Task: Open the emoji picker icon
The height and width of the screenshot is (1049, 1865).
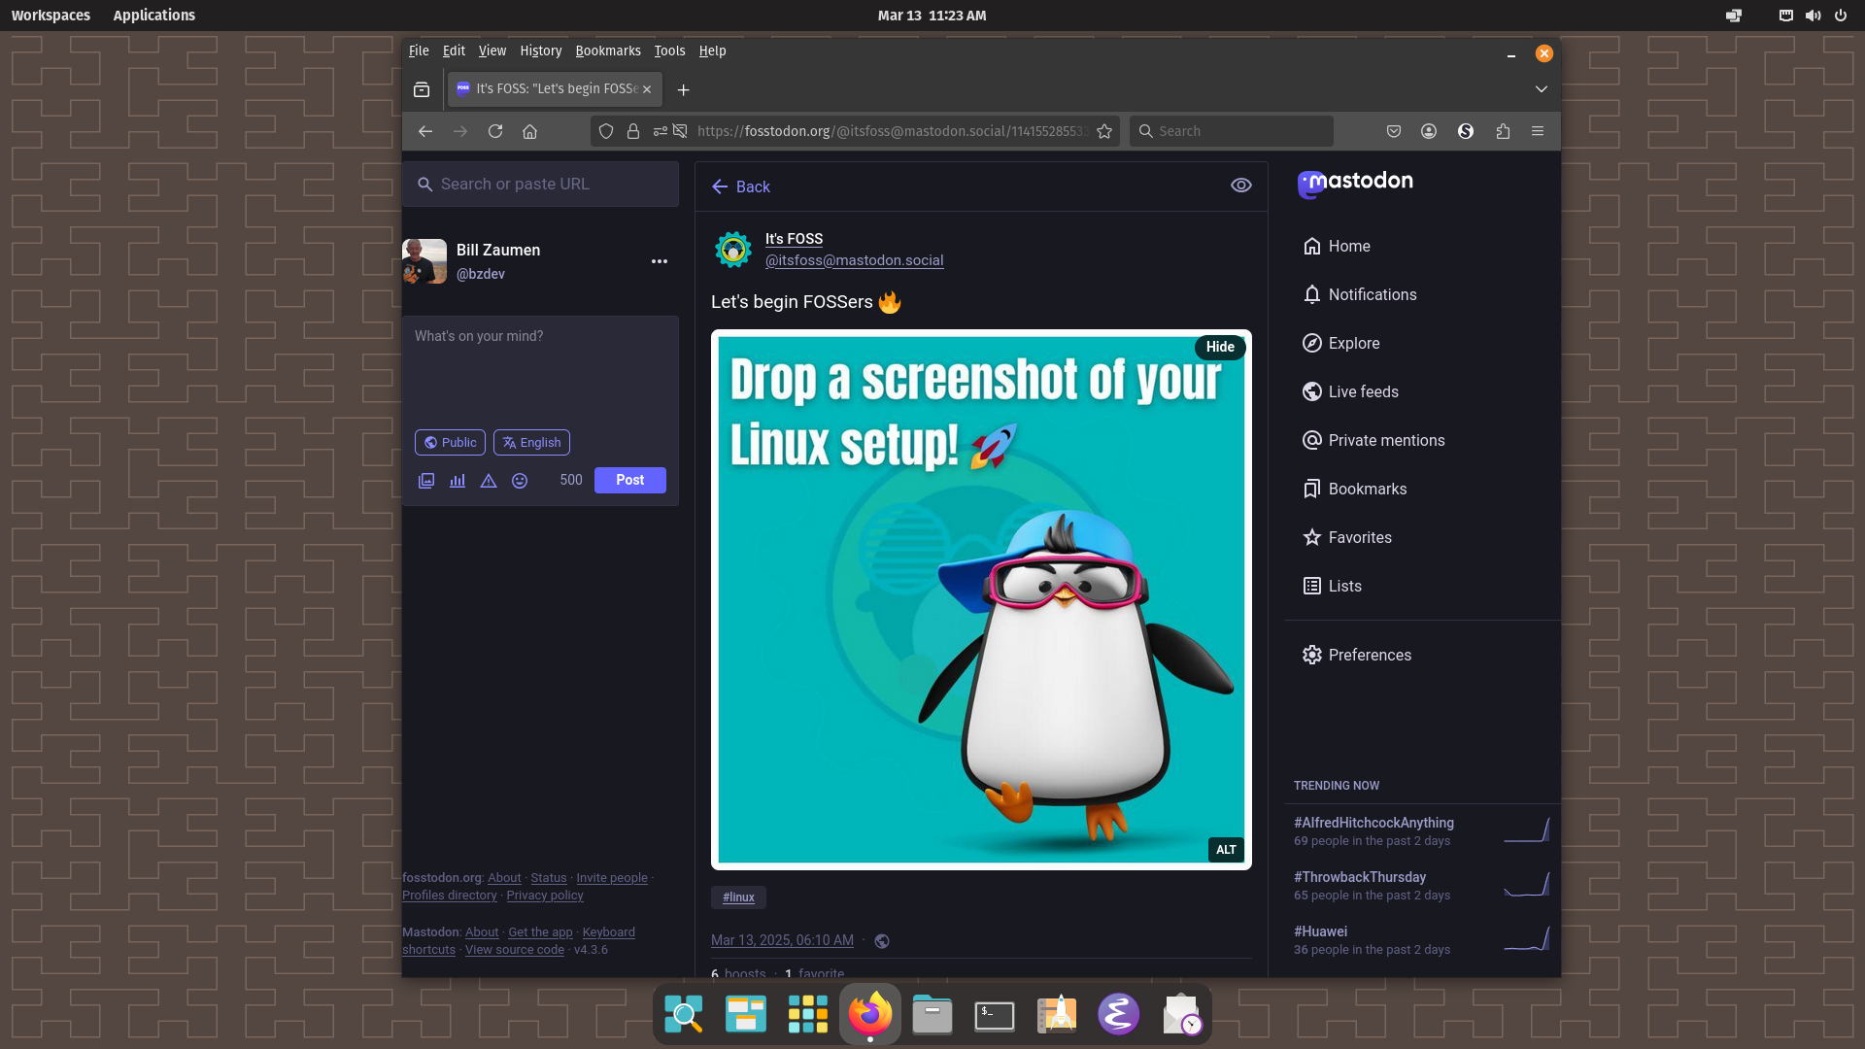Action: point(520,481)
